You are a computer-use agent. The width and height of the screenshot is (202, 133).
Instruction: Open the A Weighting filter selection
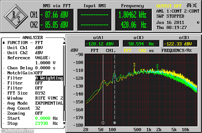[x=49, y=78]
